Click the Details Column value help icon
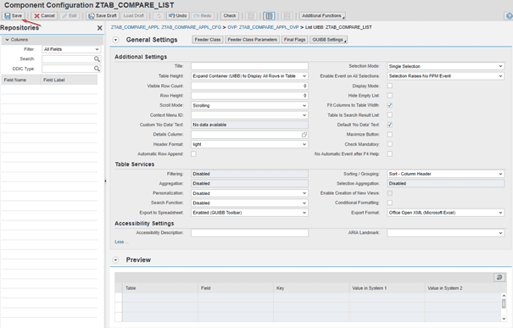The image size is (513, 328). (304, 135)
